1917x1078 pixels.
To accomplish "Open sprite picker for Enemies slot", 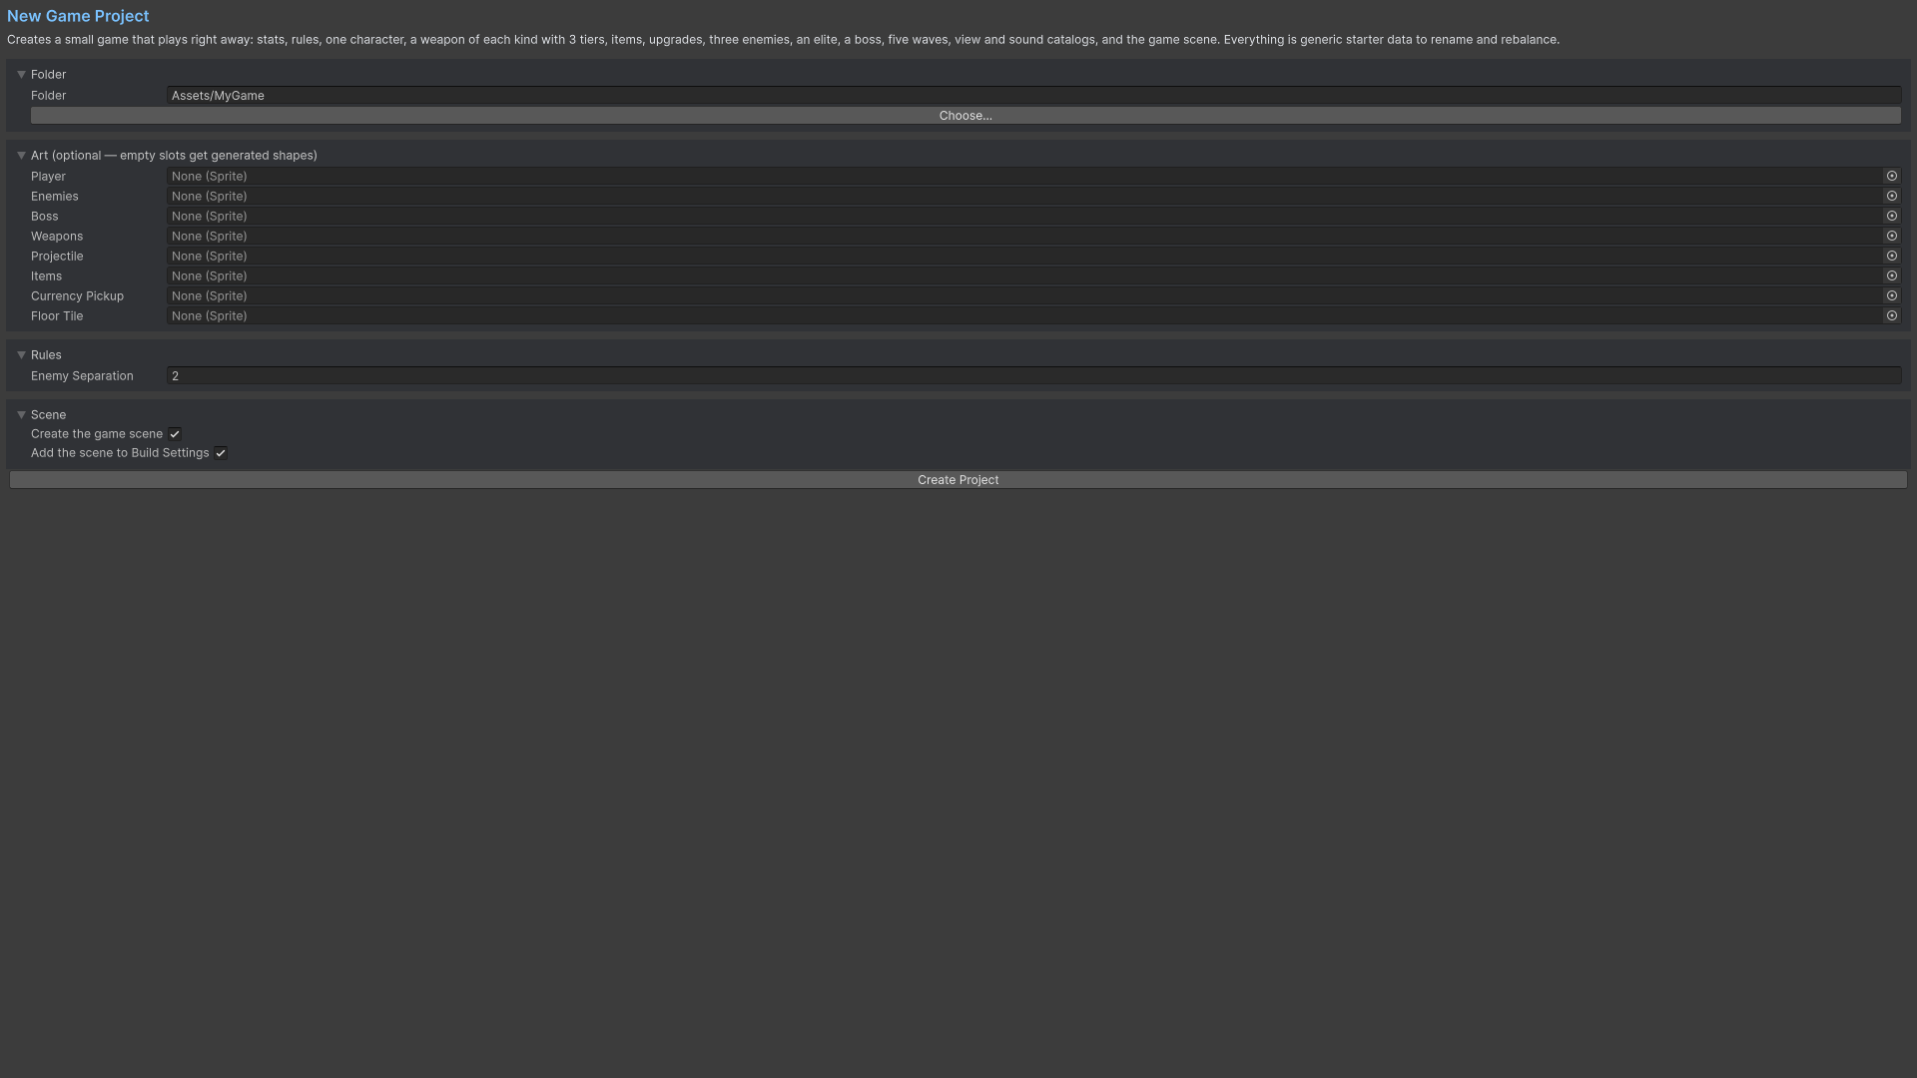I will coord(1891,196).
